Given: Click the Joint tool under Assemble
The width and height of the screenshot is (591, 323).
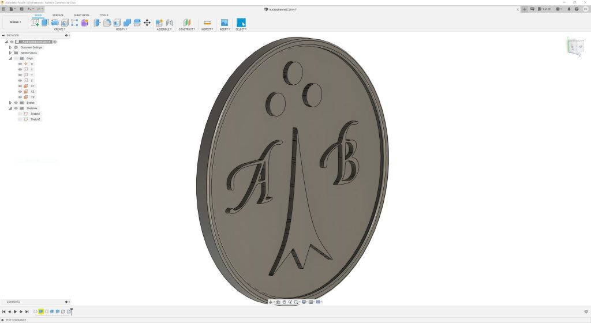Looking at the screenshot, I should (x=169, y=22).
